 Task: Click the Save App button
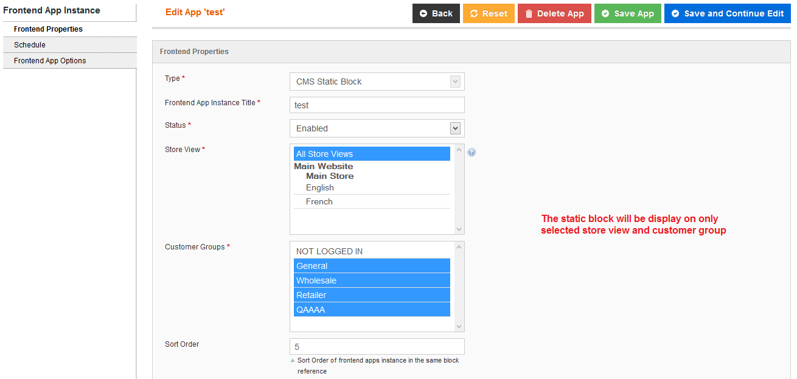click(x=628, y=13)
